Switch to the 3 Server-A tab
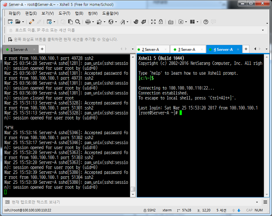 187,50
